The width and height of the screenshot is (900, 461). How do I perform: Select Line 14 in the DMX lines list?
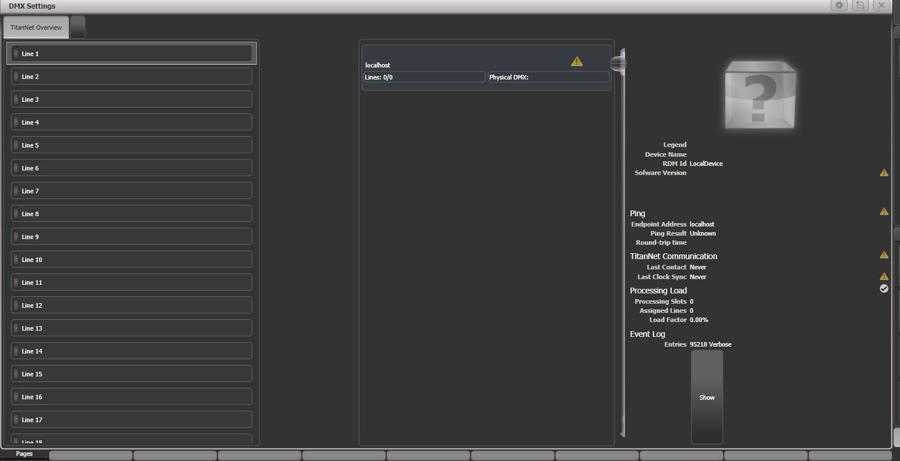[132, 351]
